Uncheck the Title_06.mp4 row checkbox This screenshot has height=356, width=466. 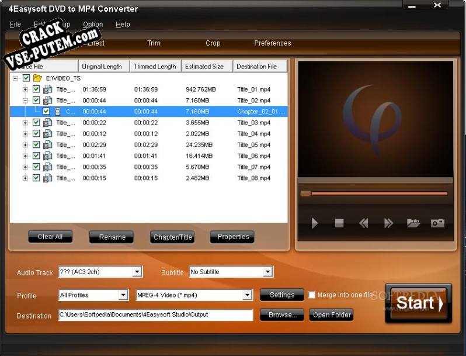tap(36, 155)
